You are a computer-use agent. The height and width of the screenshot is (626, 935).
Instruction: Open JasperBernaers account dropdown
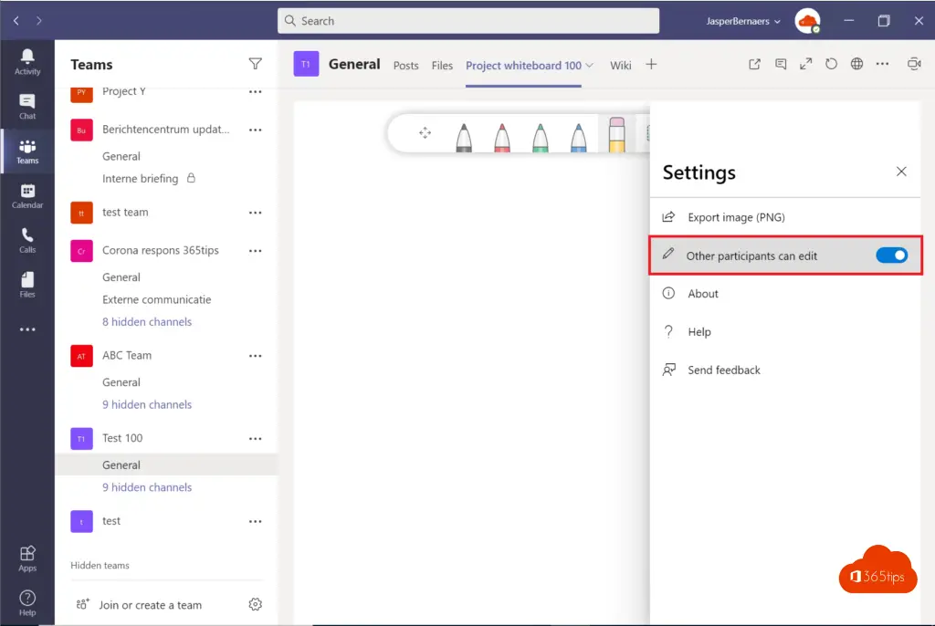click(x=743, y=21)
